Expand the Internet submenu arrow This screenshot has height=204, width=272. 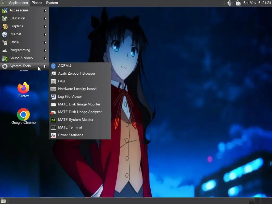45,35
